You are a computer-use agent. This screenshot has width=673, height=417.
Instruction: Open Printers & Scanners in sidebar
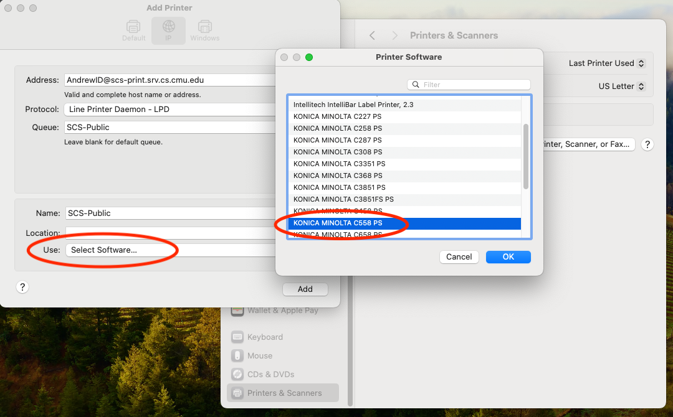pyautogui.click(x=283, y=393)
